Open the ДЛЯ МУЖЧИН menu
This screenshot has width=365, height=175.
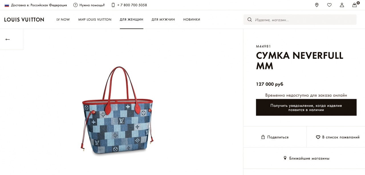(x=163, y=20)
